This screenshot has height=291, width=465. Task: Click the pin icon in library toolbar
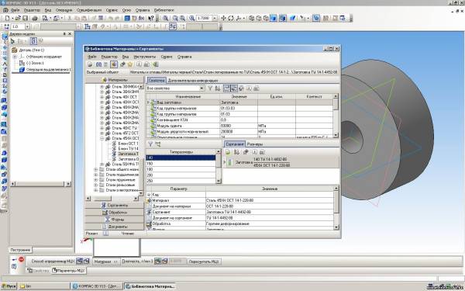point(122,64)
